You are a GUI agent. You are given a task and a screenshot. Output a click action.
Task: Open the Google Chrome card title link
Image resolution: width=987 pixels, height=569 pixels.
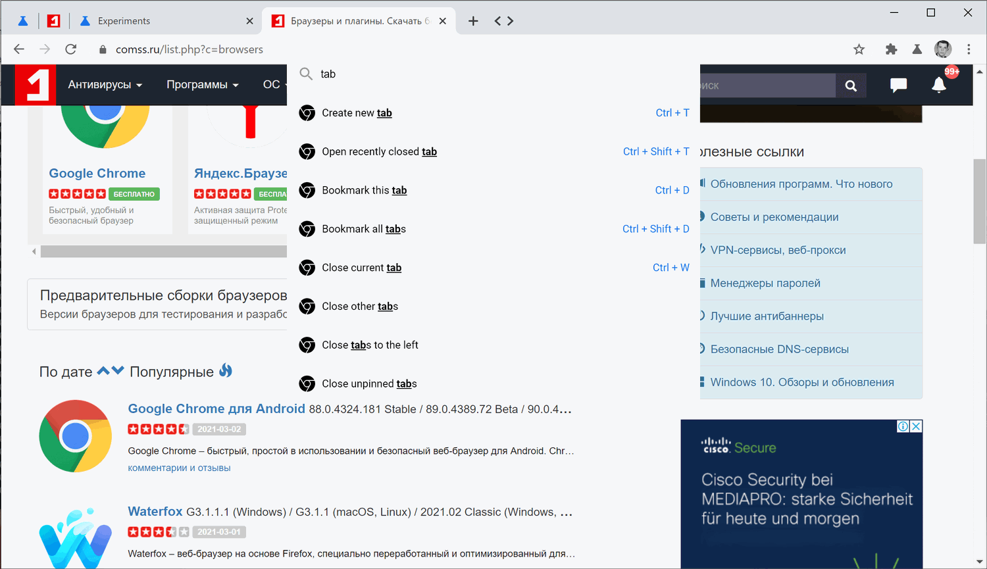click(97, 174)
